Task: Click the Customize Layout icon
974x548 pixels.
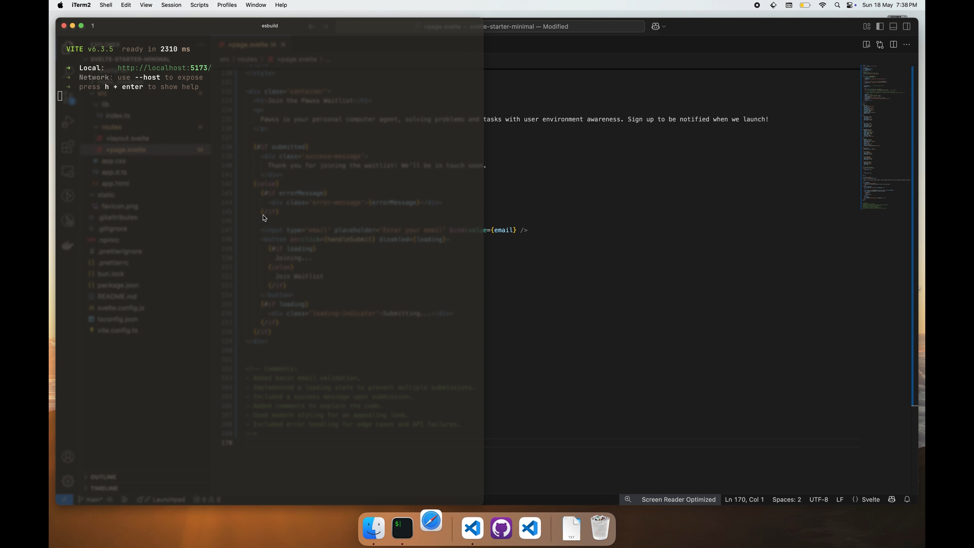Action: click(867, 26)
